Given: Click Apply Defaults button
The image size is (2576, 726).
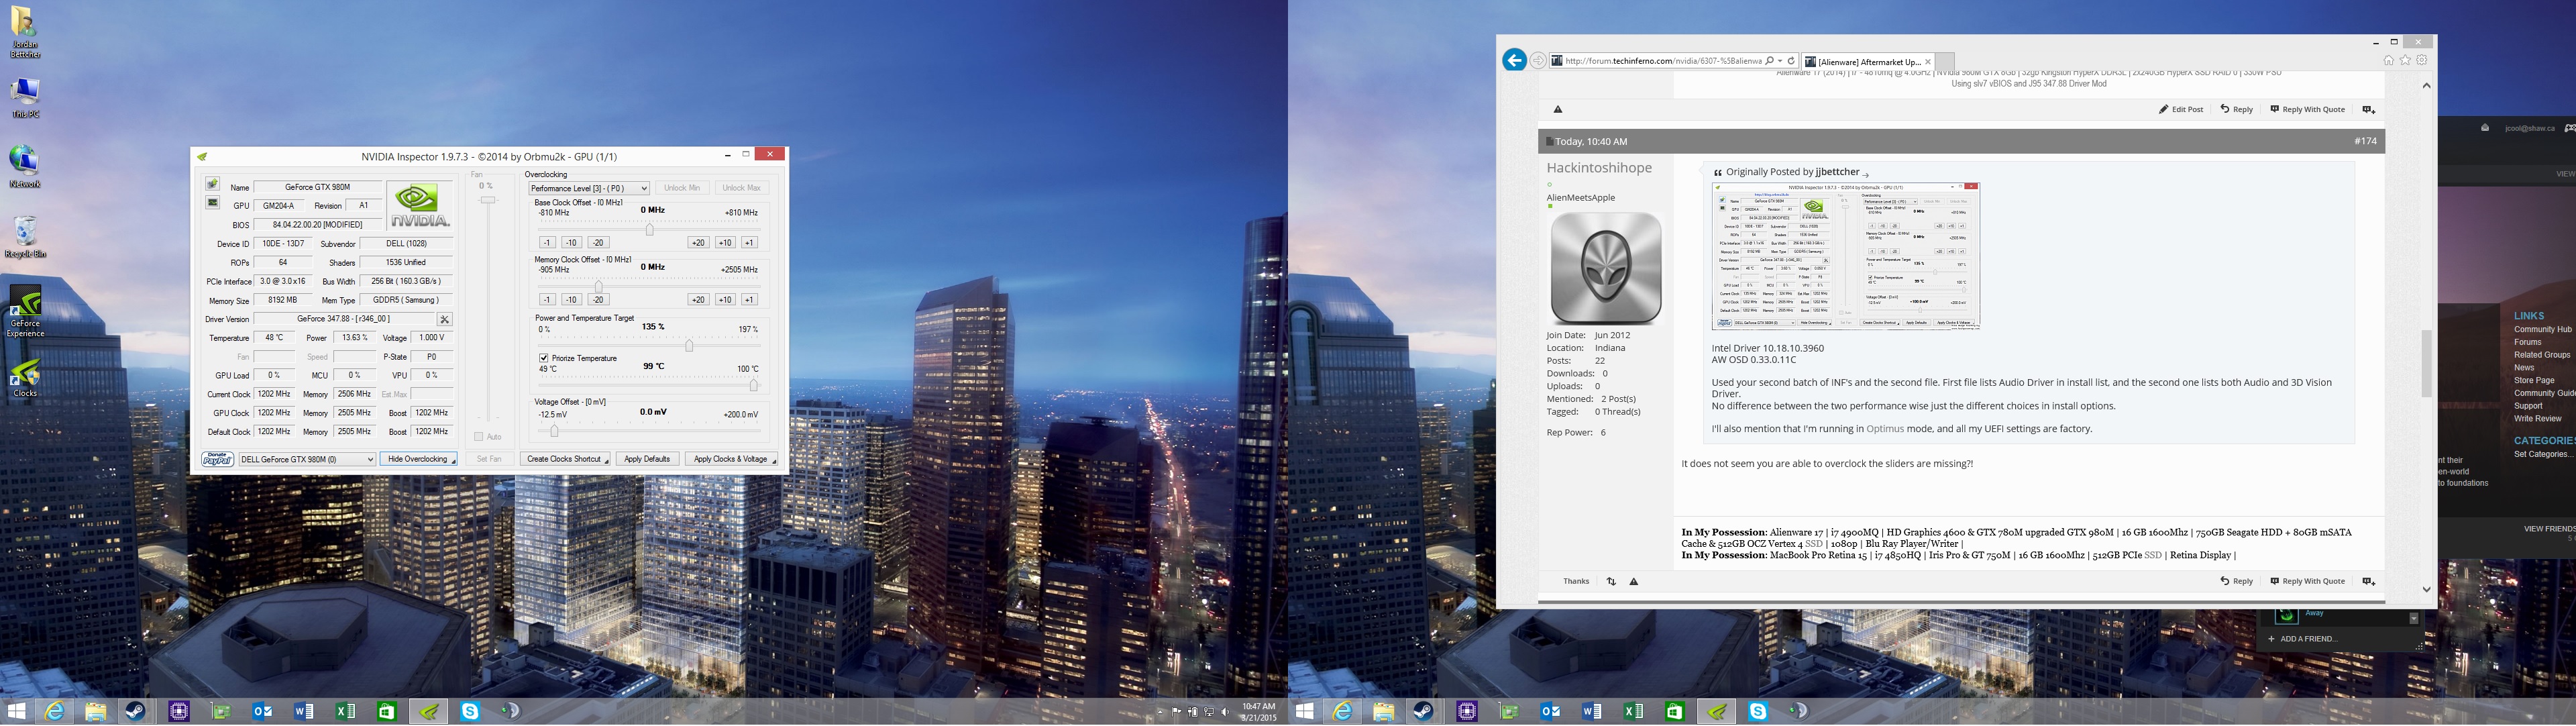Looking at the screenshot, I should coord(647,459).
